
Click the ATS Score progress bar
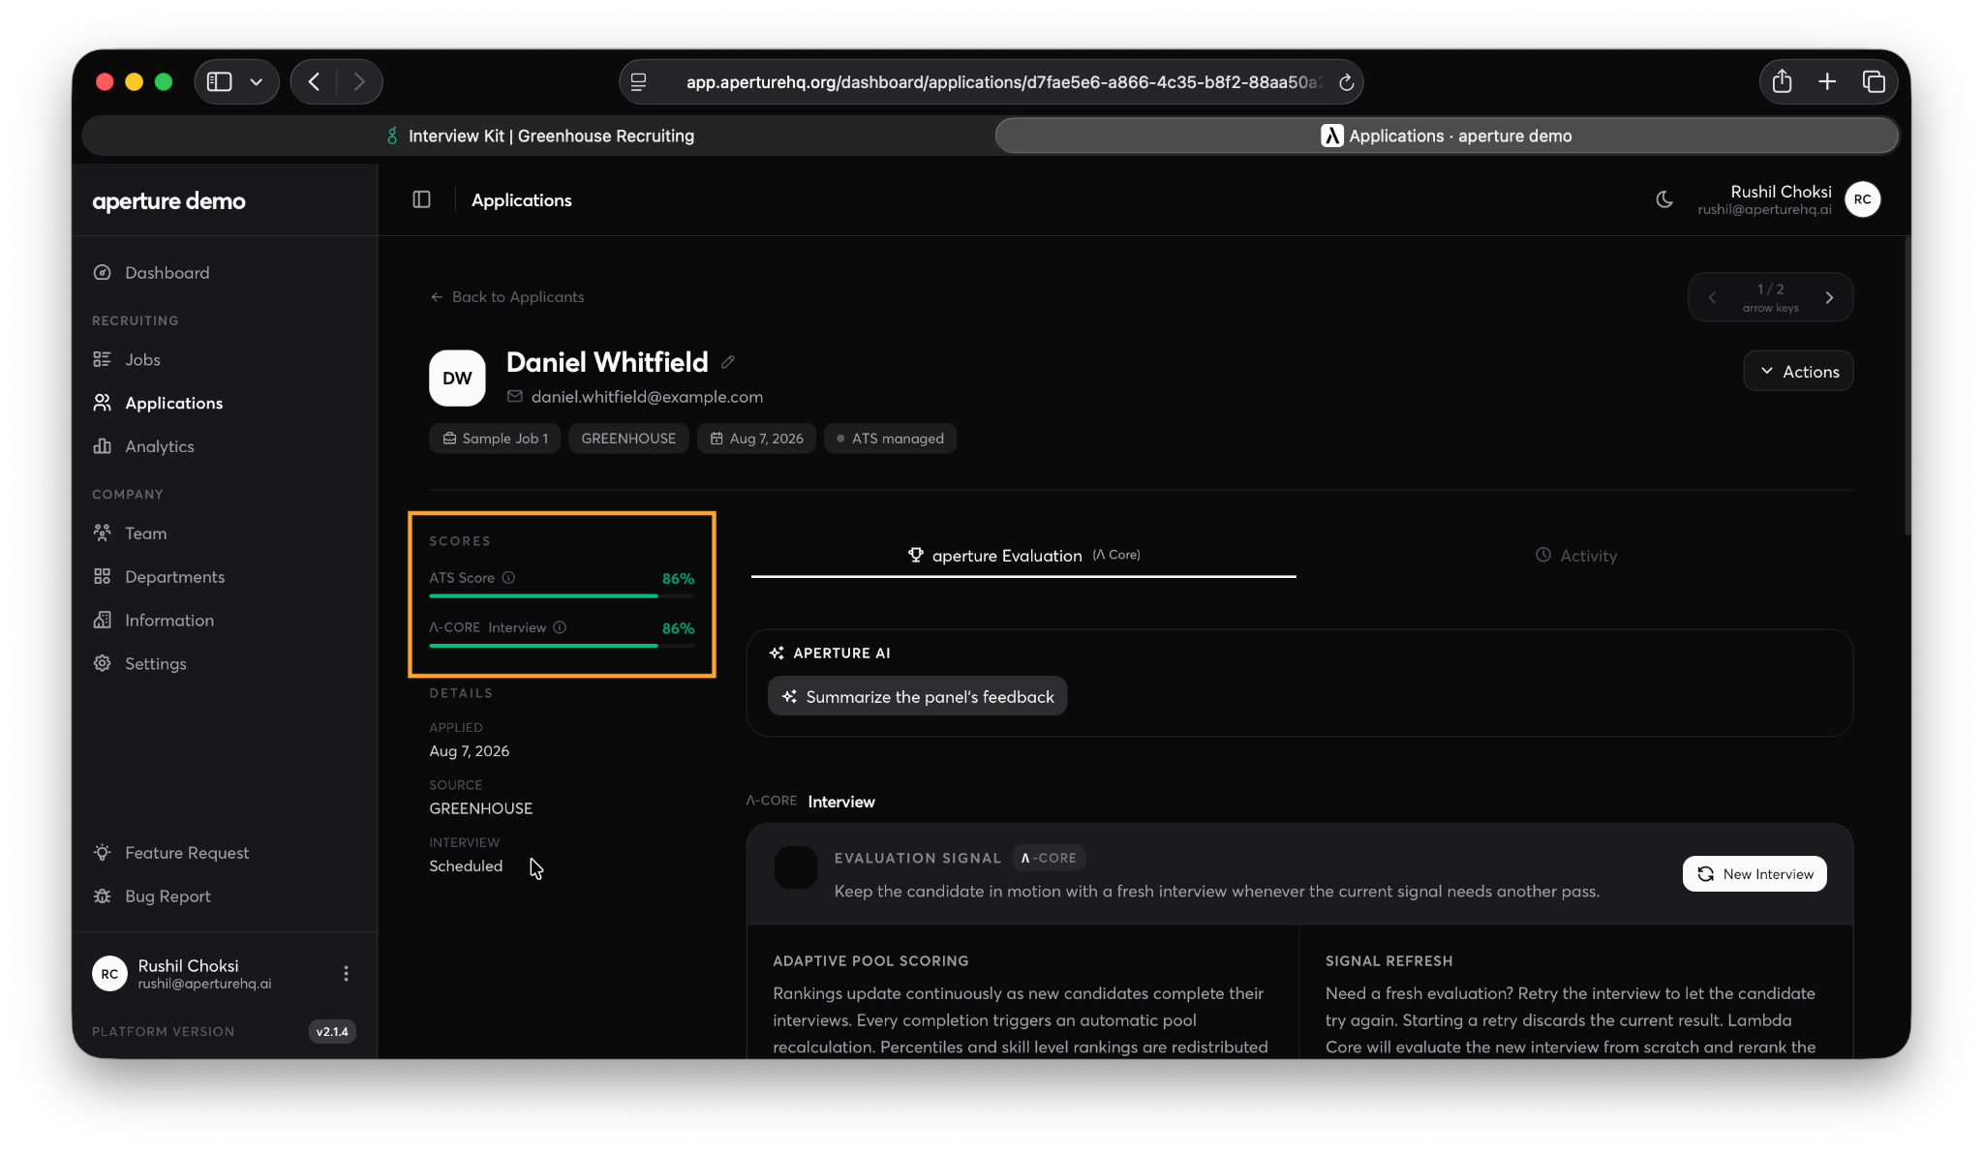point(562,596)
